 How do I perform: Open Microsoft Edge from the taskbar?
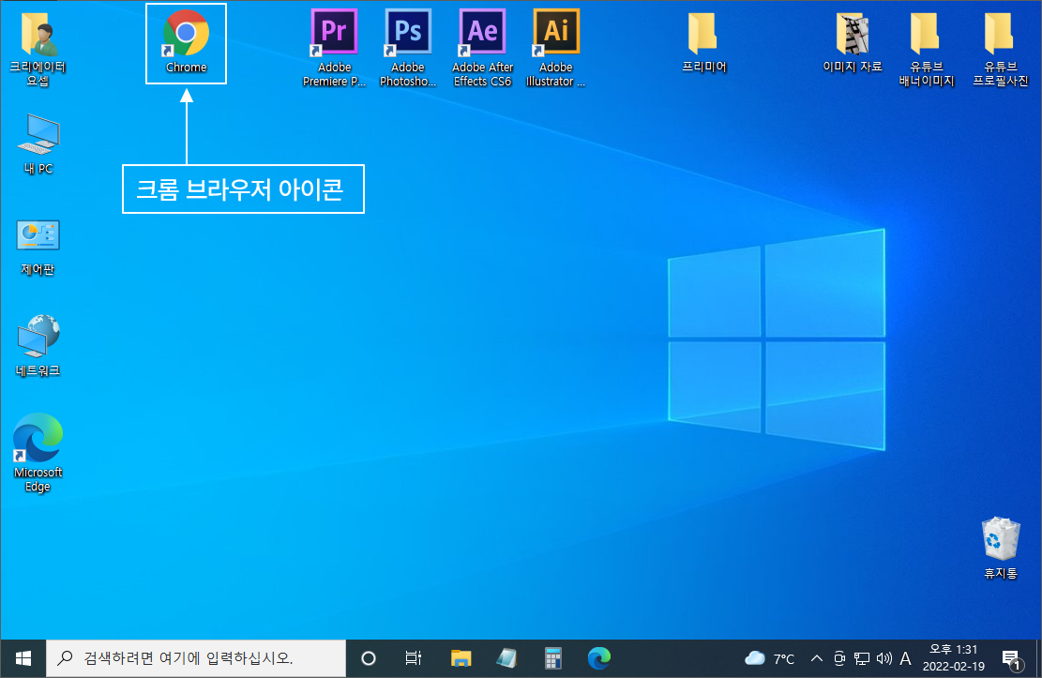tap(599, 658)
